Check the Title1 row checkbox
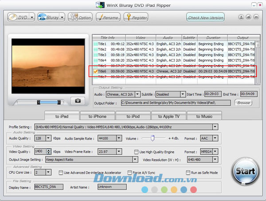 [x=95, y=44]
